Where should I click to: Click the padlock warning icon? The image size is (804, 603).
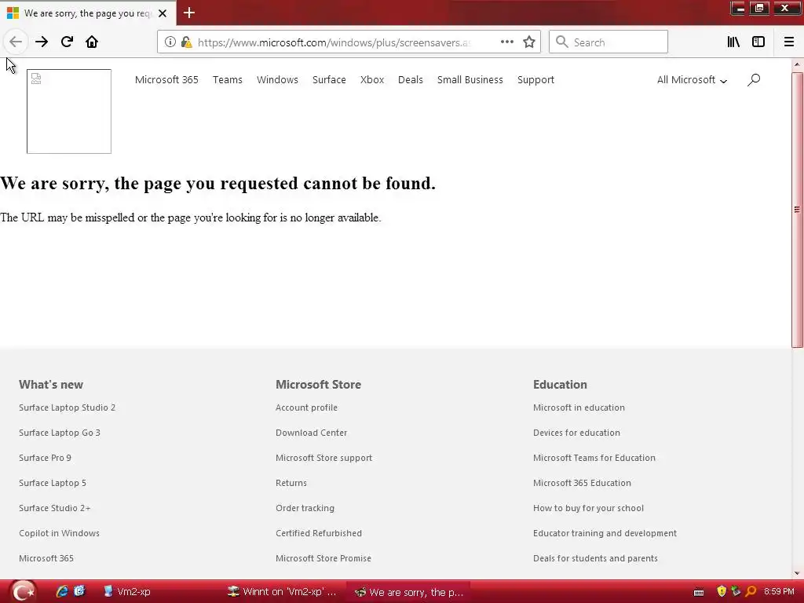pyautogui.click(x=187, y=42)
